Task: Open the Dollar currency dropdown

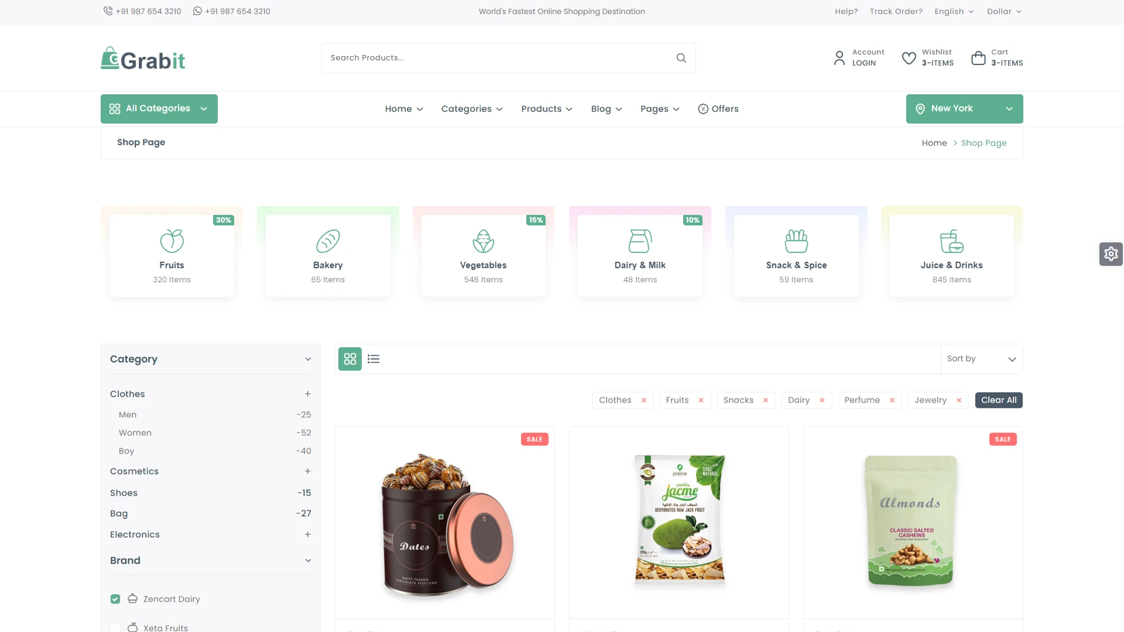Action: pos(1005,11)
